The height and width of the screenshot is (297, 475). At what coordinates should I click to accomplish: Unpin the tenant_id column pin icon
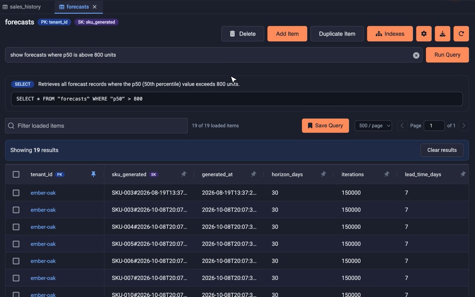click(93, 174)
